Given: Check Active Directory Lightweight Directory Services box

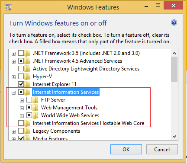Looking at the screenshot, I should 21,69.
